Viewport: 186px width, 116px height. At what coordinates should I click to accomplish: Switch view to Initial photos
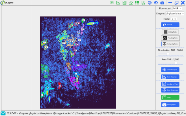(170, 32)
